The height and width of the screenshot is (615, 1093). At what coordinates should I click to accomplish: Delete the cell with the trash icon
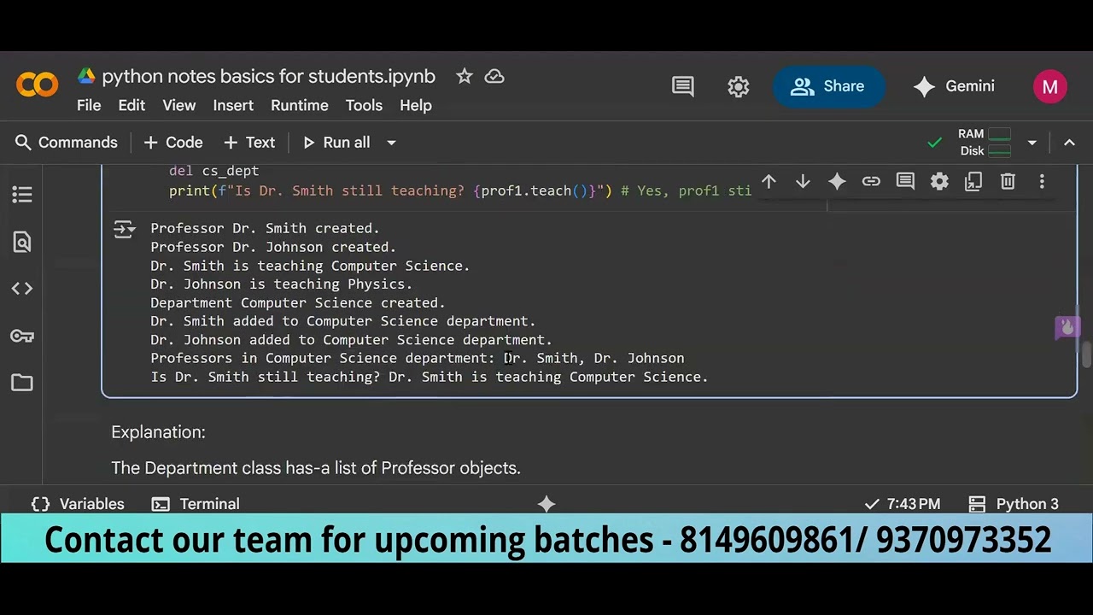coord(1008,181)
